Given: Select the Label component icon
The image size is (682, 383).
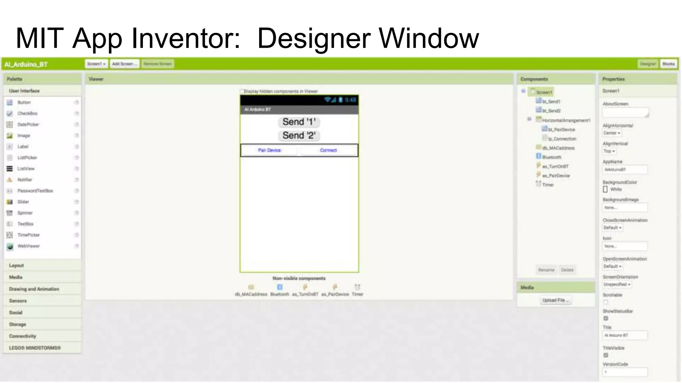Looking at the screenshot, I should 10,147.
